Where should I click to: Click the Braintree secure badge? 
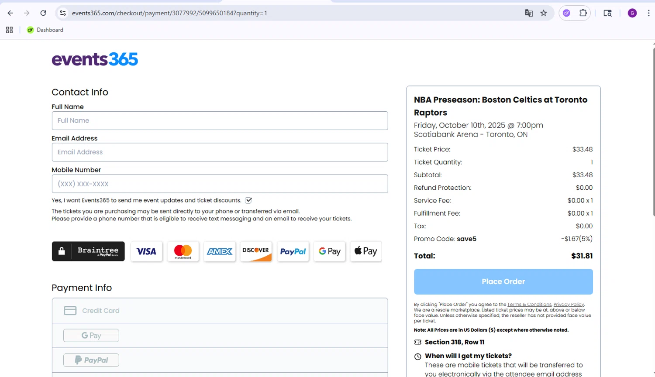coord(88,251)
